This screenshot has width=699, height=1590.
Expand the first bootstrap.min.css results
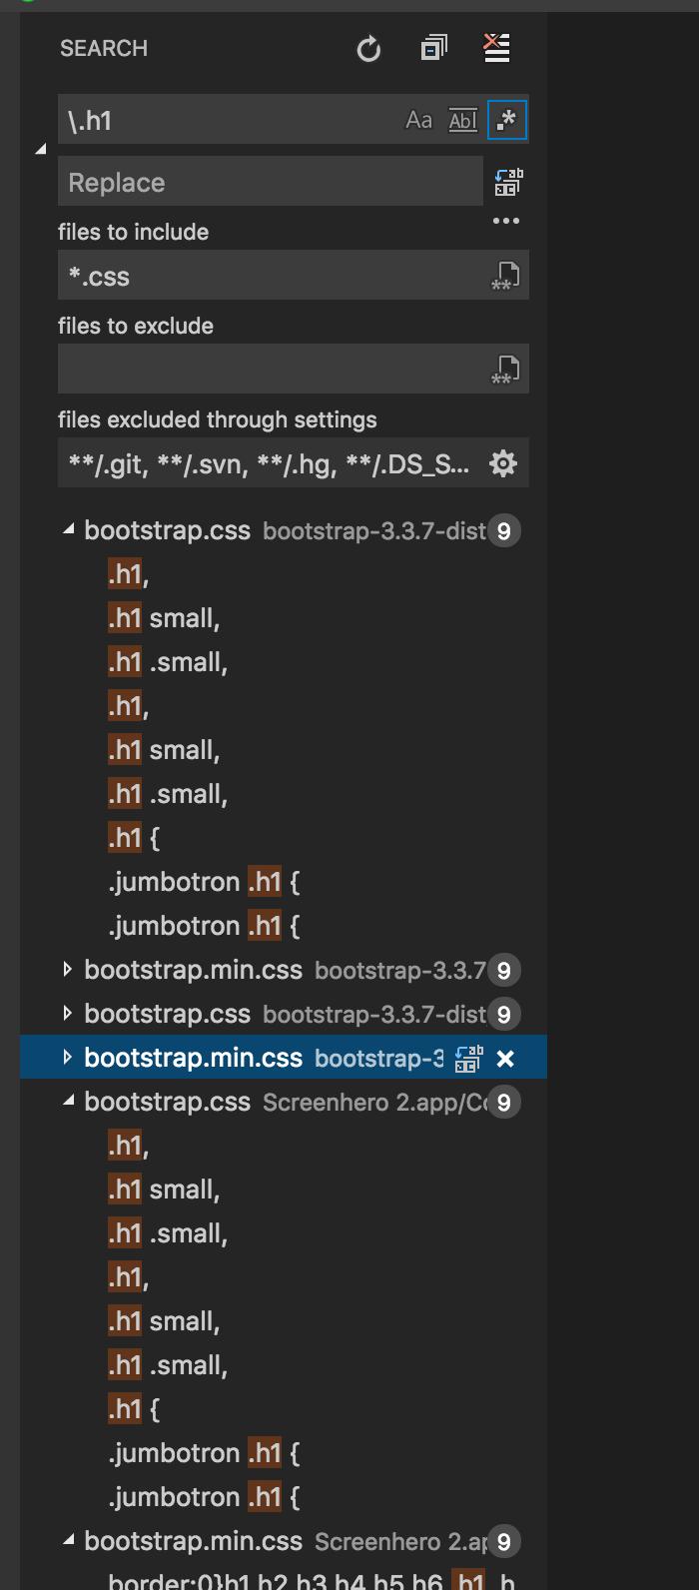pyautogui.click(x=67, y=970)
